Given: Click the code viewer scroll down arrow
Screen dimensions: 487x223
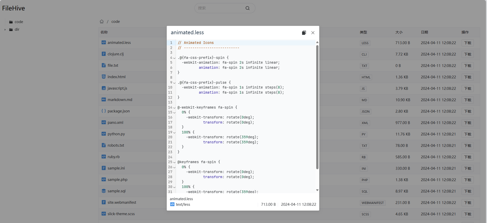Looking at the screenshot, I should coord(317,190).
